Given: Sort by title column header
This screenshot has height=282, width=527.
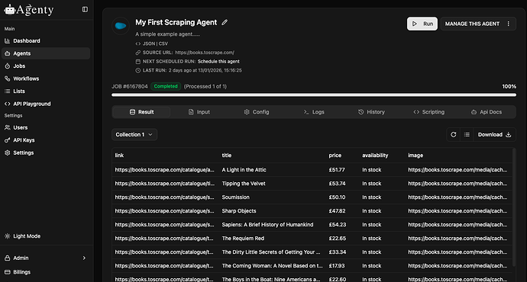Looking at the screenshot, I should [227, 155].
